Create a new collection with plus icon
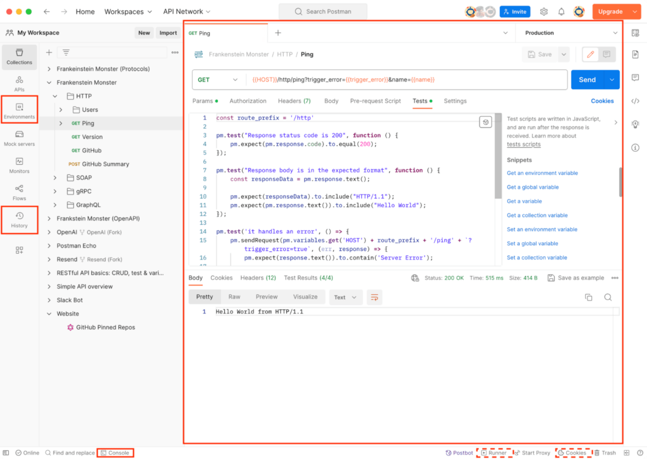The height and width of the screenshot is (459, 647). point(49,52)
